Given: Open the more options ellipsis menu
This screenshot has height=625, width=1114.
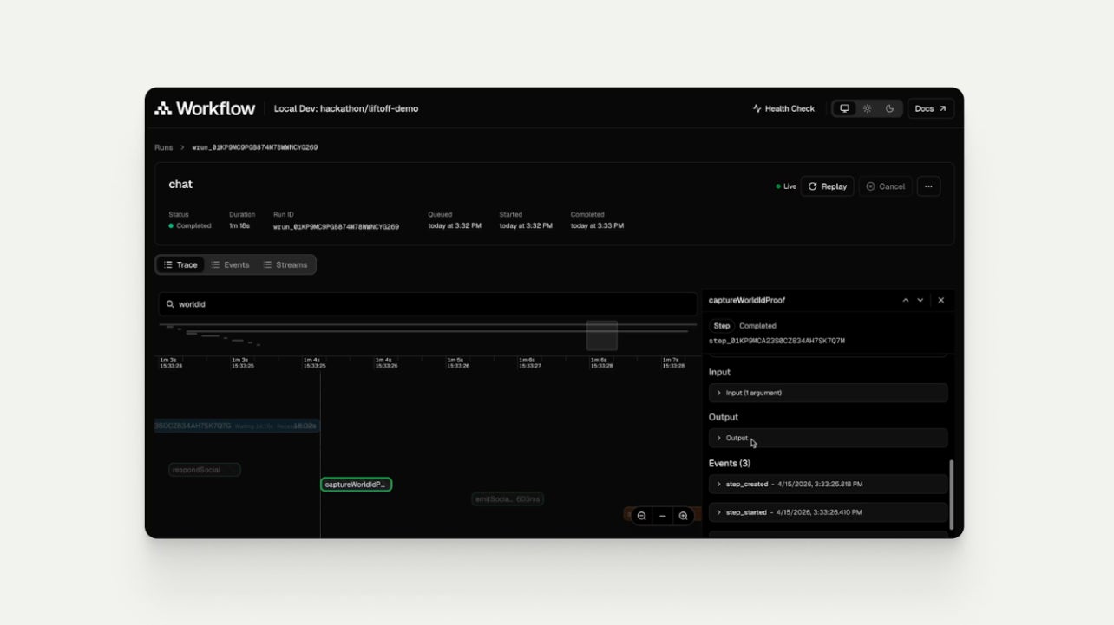Looking at the screenshot, I should click(928, 186).
